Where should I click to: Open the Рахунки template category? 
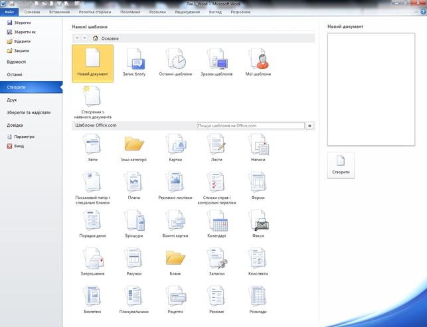134,262
